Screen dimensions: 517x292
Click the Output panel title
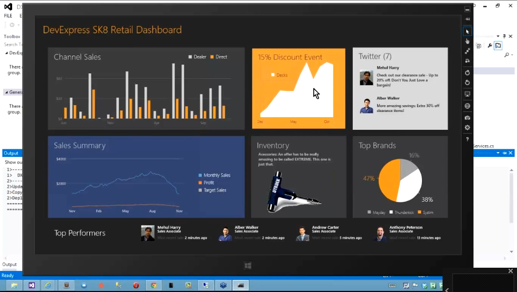click(x=11, y=153)
